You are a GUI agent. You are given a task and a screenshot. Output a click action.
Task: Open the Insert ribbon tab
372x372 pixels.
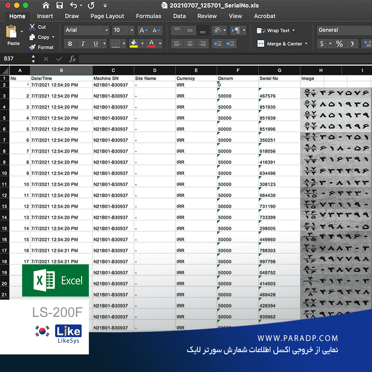click(x=45, y=16)
